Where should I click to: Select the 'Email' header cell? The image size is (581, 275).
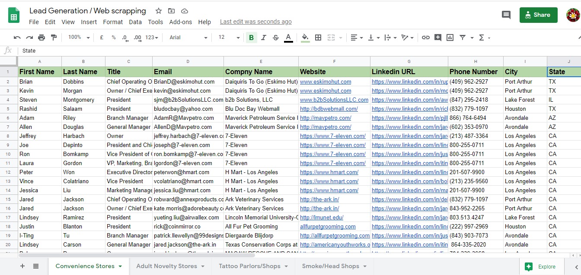click(x=188, y=72)
